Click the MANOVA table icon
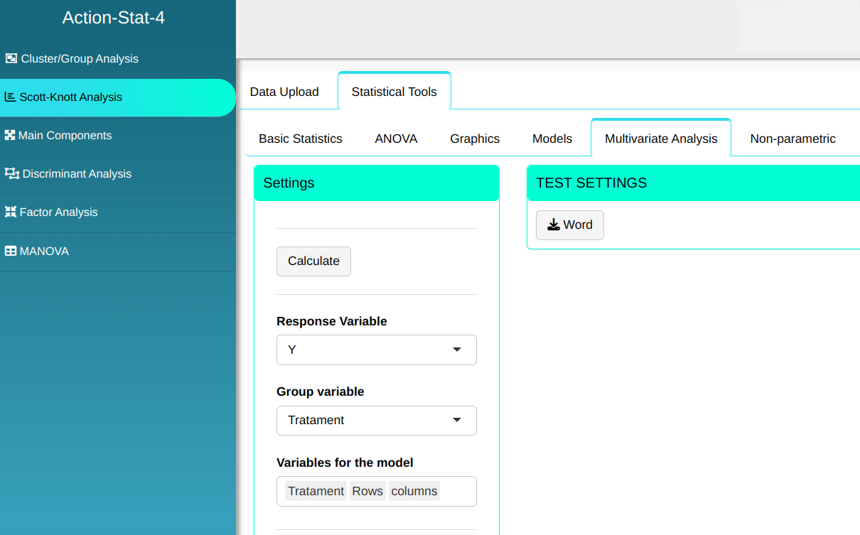 [11, 252]
